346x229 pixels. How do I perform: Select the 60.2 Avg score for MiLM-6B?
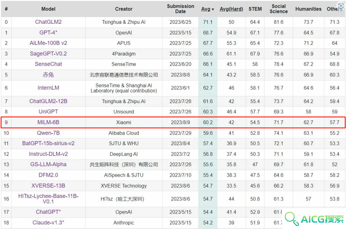pos(208,122)
